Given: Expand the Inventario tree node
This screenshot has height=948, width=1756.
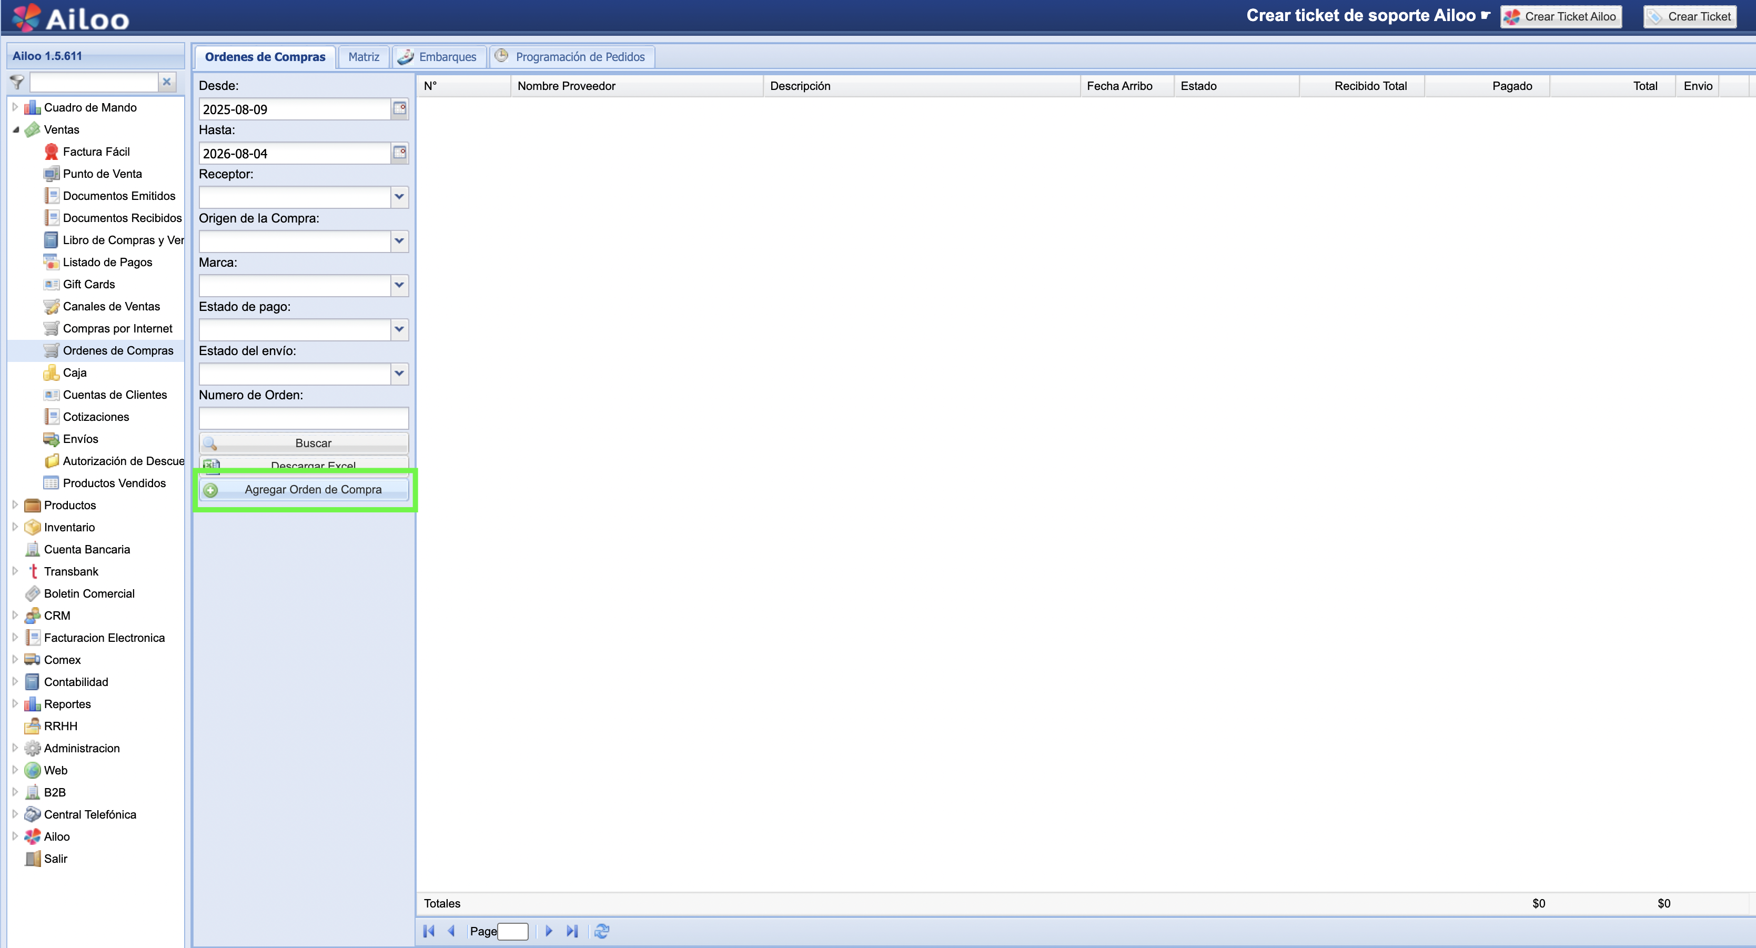Looking at the screenshot, I should (15, 527).
